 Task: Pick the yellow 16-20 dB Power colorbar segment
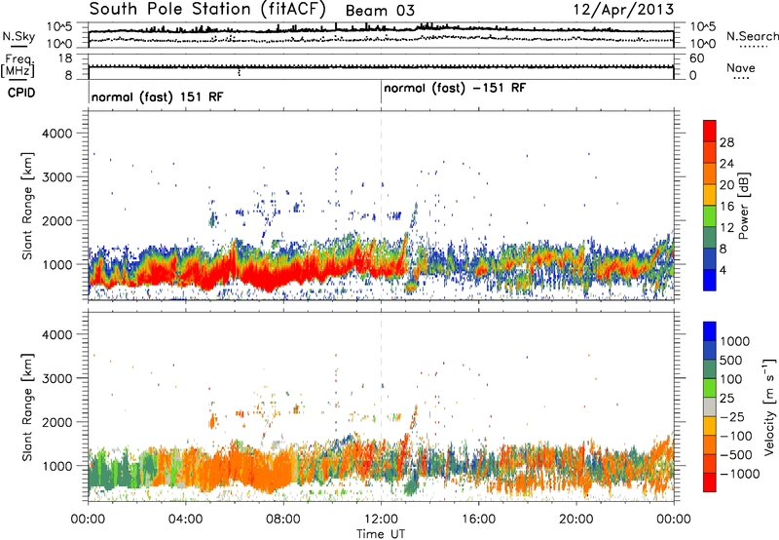710,195
